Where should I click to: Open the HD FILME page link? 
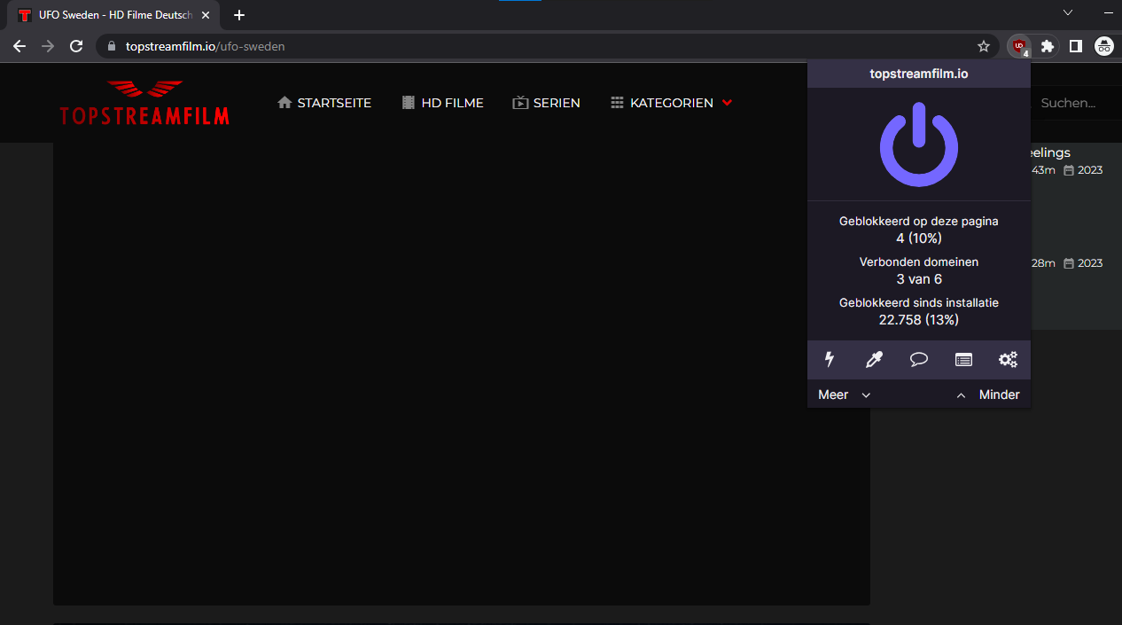coord(442,103)
